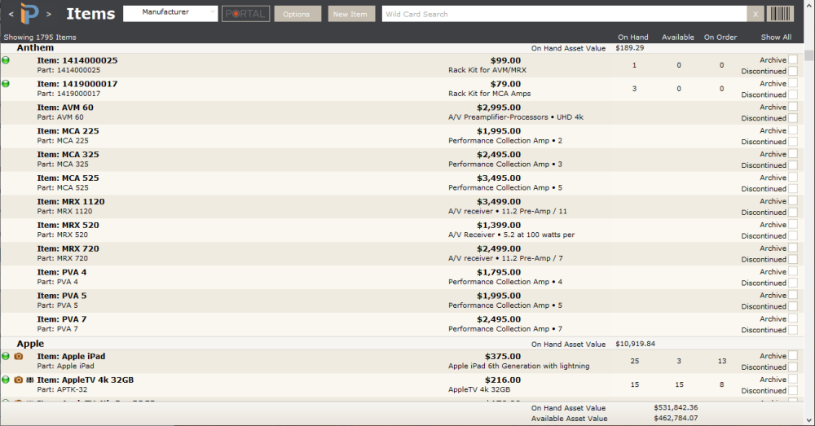Click the Items page title
815x426 pixels.
click(x=90, y=14)
